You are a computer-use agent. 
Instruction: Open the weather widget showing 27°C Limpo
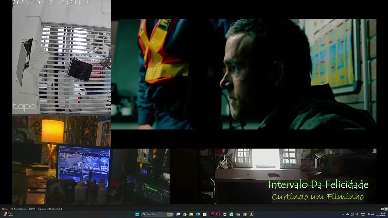pos(8,214)
